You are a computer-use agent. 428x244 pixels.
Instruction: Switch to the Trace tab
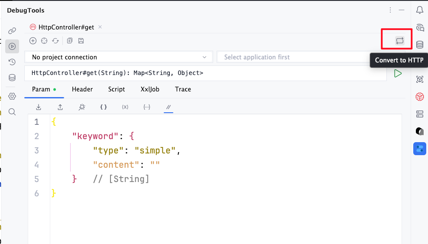183,89
